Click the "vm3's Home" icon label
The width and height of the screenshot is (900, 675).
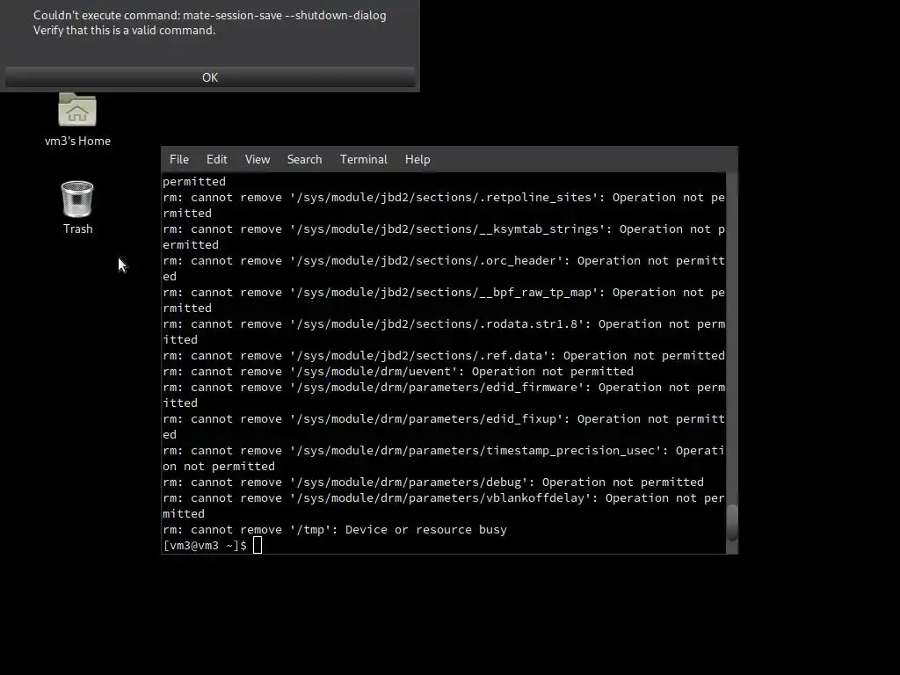(x=77, y=141)
